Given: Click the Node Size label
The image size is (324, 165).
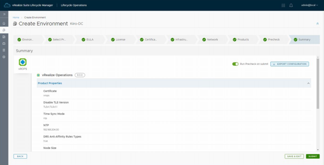Looking at the screenshot, I should [50, 148].
